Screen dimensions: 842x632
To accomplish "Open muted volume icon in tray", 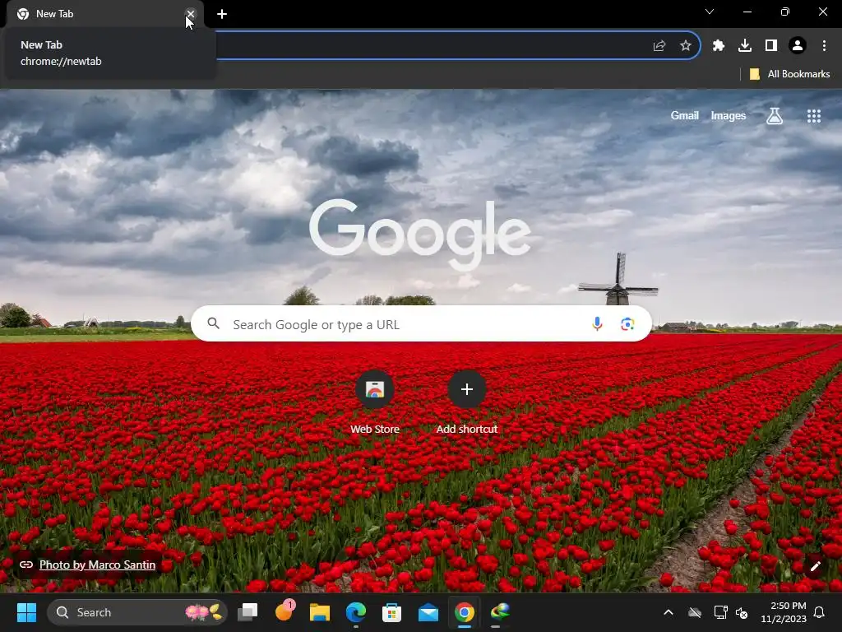I will pyautogui.click(x=742, y=612).
